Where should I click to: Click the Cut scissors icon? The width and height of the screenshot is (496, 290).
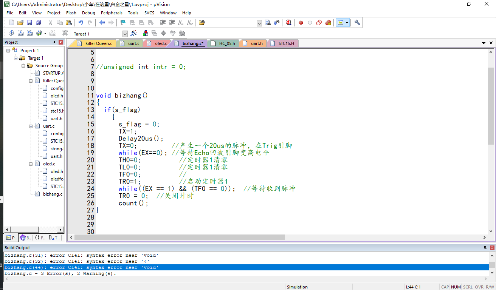[x=50, y=23]
